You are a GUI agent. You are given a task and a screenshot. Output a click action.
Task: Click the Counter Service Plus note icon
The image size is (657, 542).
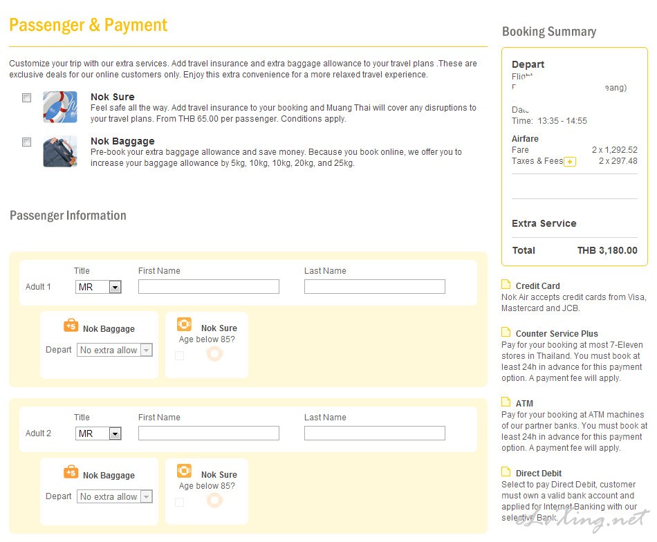coord(506,333)
